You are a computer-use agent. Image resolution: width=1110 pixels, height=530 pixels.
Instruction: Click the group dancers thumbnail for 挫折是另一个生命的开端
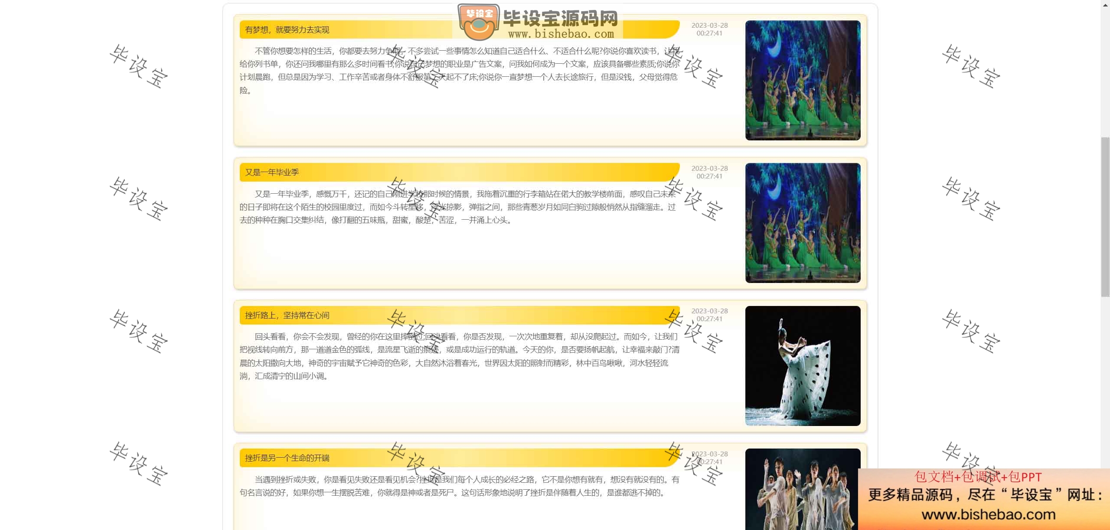point(803,489)
